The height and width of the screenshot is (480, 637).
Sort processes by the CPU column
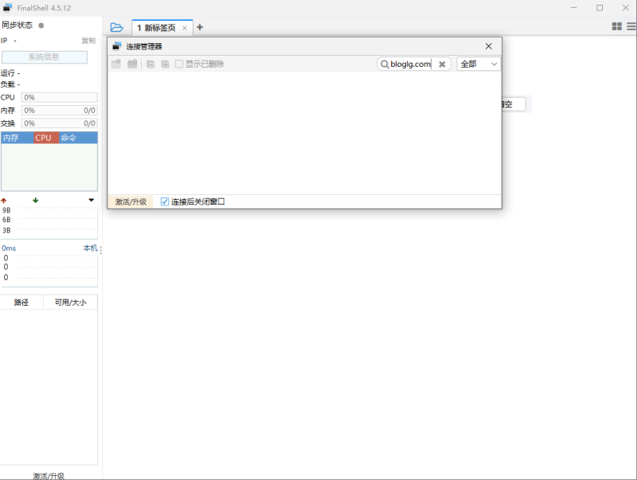pyautogui.click(x=44, y=137)
